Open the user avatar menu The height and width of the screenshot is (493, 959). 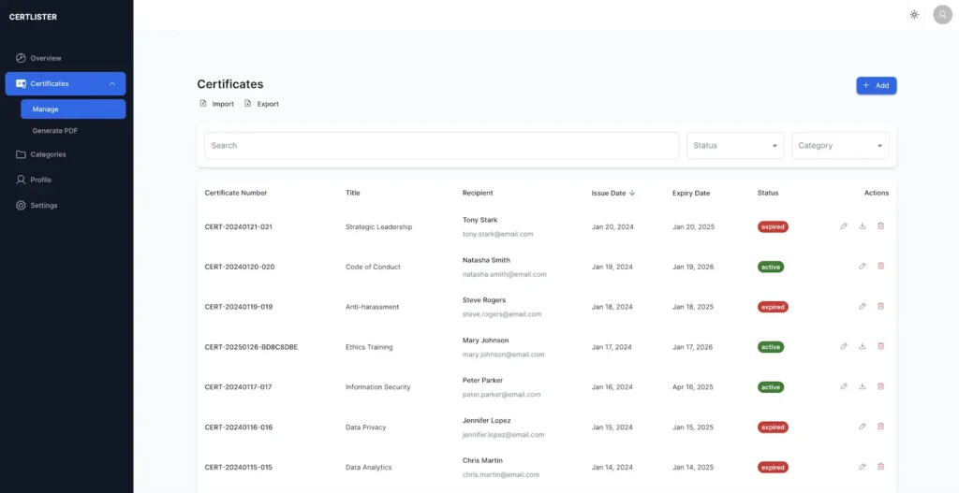point(942,15)
